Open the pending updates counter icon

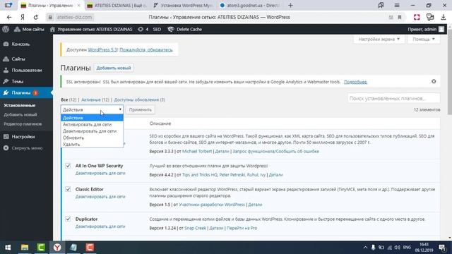click(x=143, y=29)
